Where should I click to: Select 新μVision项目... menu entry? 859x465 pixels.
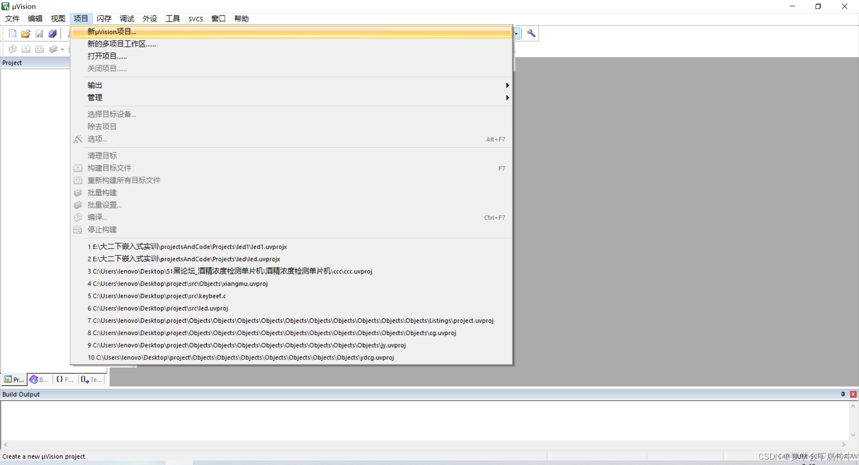[291, 32]
